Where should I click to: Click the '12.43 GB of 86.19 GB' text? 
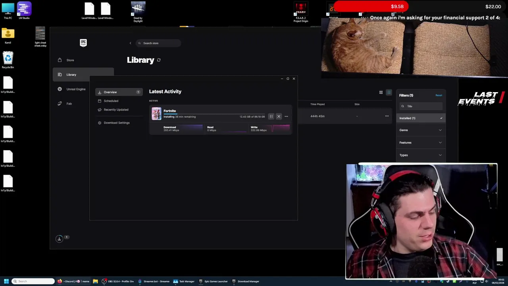[252, 117]
